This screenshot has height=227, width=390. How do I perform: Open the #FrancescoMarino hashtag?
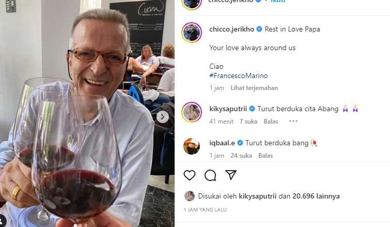coord(239,75)
